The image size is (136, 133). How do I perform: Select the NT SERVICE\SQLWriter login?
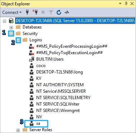(x=58, y=104)
